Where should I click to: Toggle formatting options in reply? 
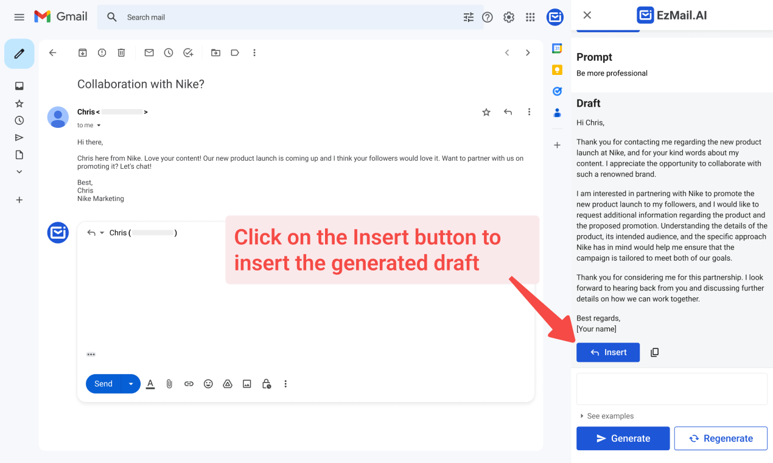[x=150, y=384]
